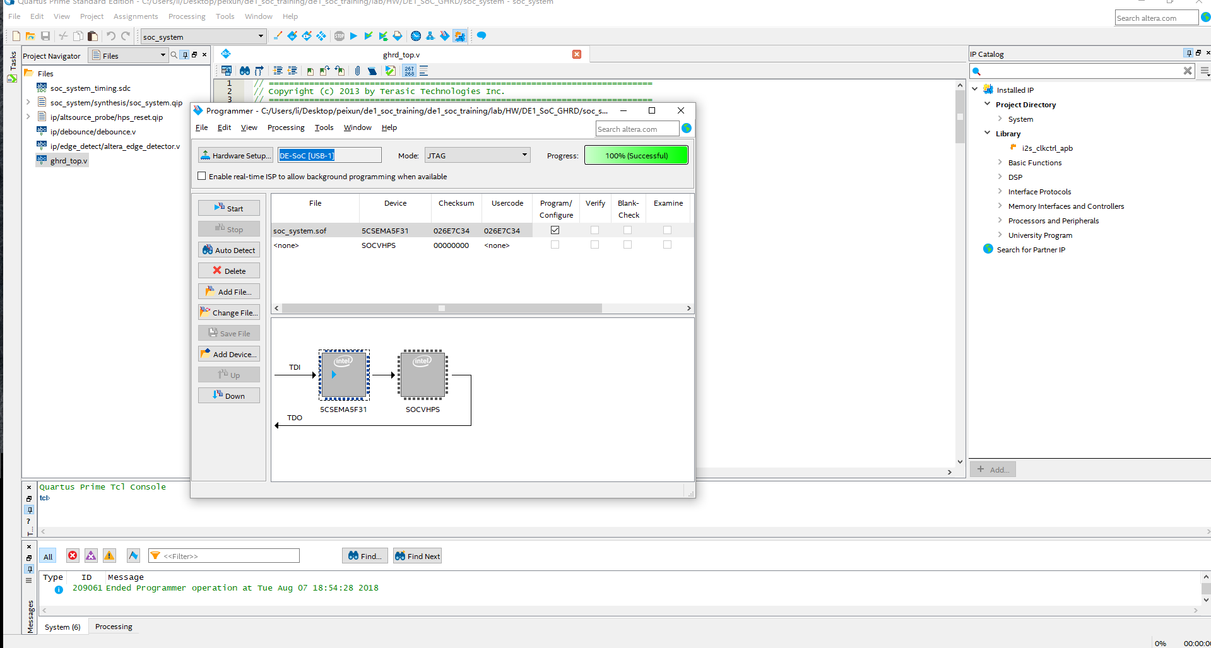Toggle line numbers icon in editor toolbar
Screen dimensions: 1211x648
pos(410,71)
